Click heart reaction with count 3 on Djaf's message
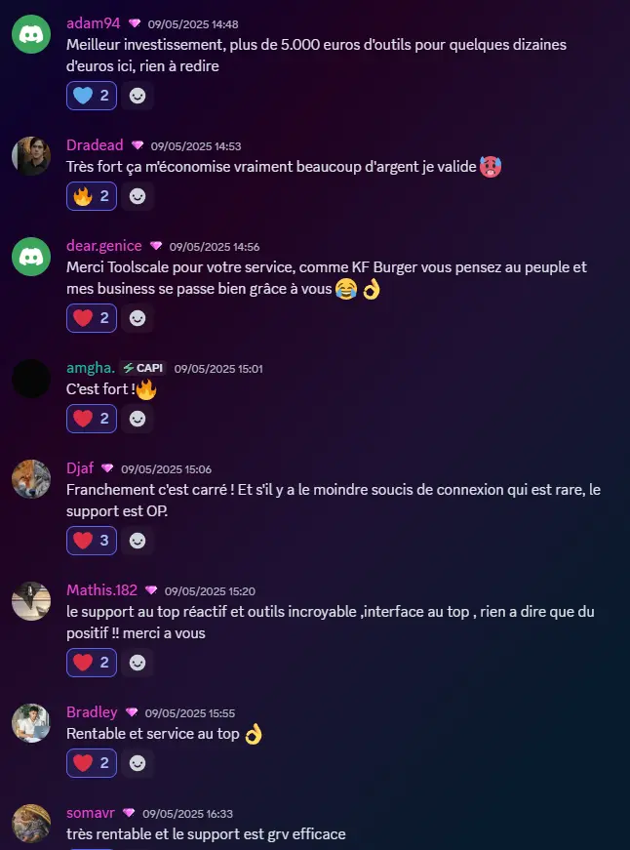 pos(92,541)
